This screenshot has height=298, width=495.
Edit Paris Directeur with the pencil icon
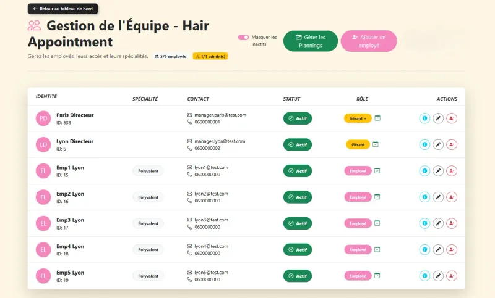click(x=438, y=118)
